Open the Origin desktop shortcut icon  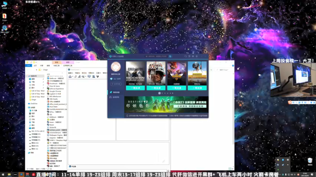tap(4, 17)
